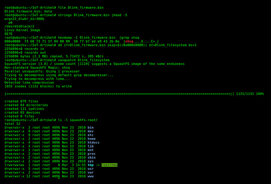
Task: Click the unsquashfs progress bar
Action: pyautogui.click(x=120, y=94)
